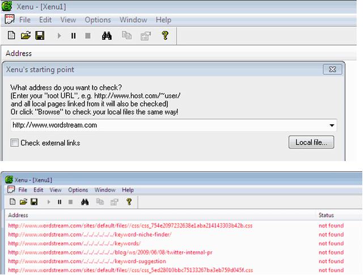Click binoculars Find icon in bottom window toolbar
This screenshot has height=275, width=364.
point(84,202)
